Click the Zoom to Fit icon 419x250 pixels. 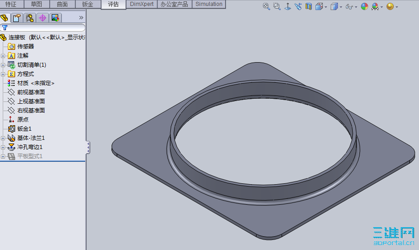coord(266,6)
